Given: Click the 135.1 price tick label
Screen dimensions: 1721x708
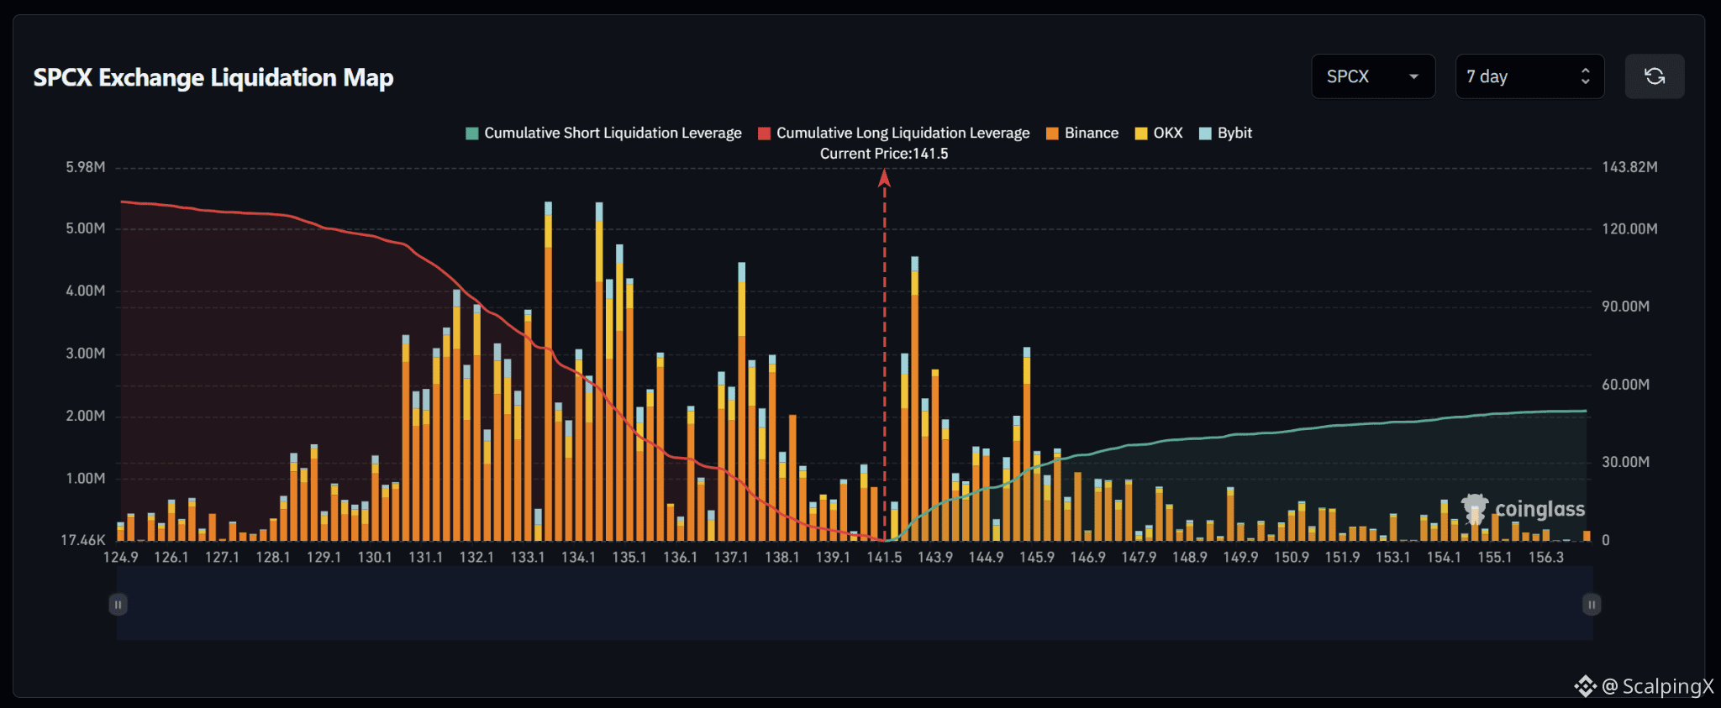Looking at the screenshot, I should coord(629,558).
